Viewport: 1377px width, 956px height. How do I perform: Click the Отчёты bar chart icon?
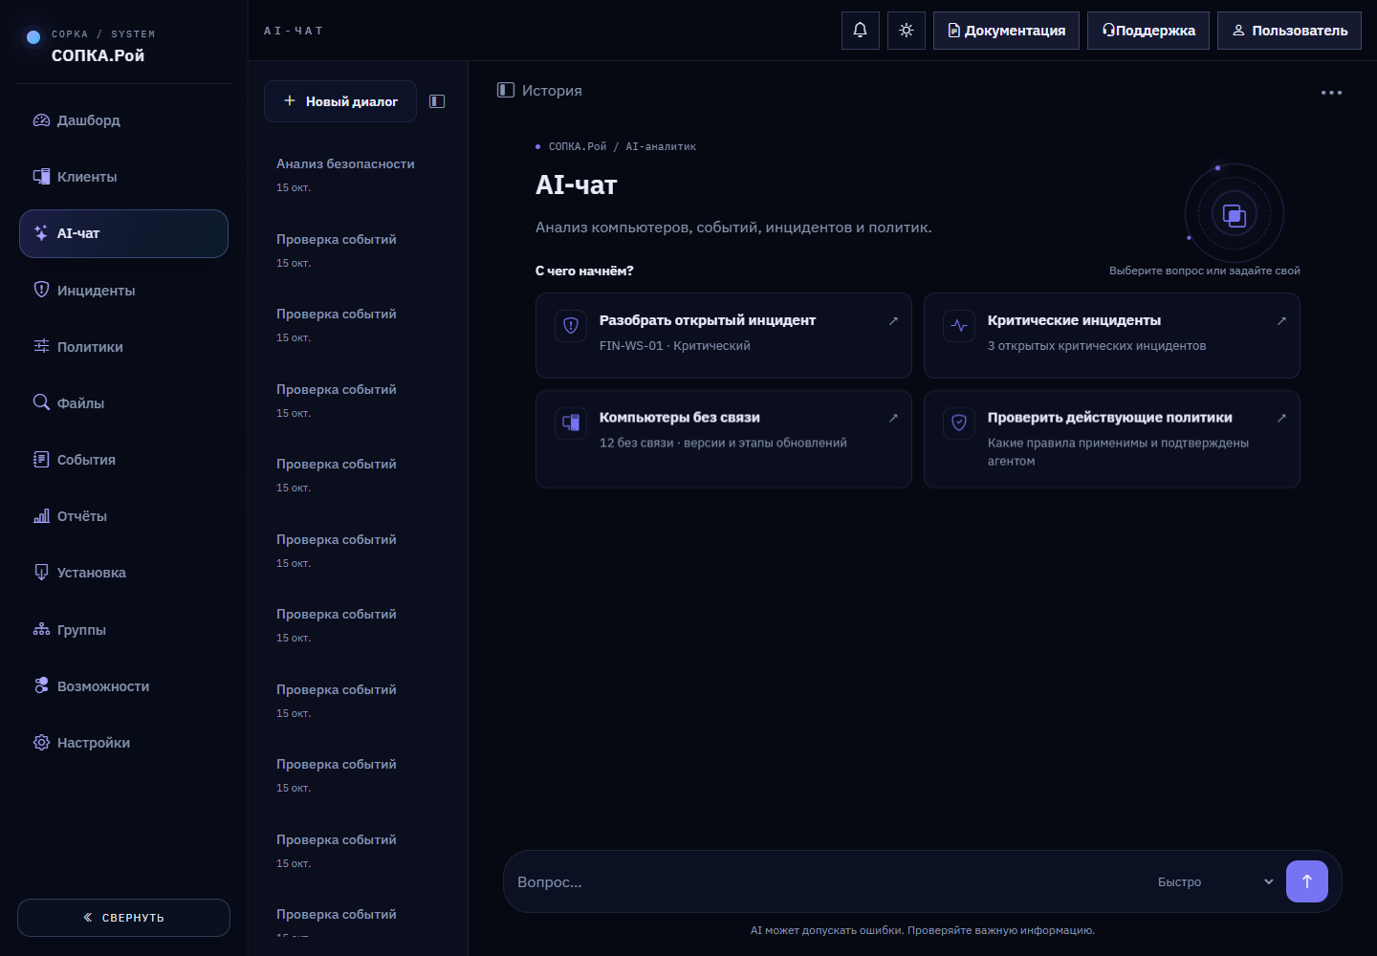coord(41,516)
